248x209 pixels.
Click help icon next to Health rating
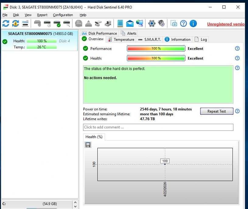pos(237,58)
